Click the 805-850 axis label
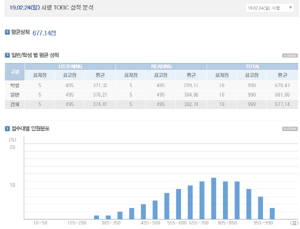The height and width of the screenshot is (229, 300). pyautogui.click(x=227, y=223)
